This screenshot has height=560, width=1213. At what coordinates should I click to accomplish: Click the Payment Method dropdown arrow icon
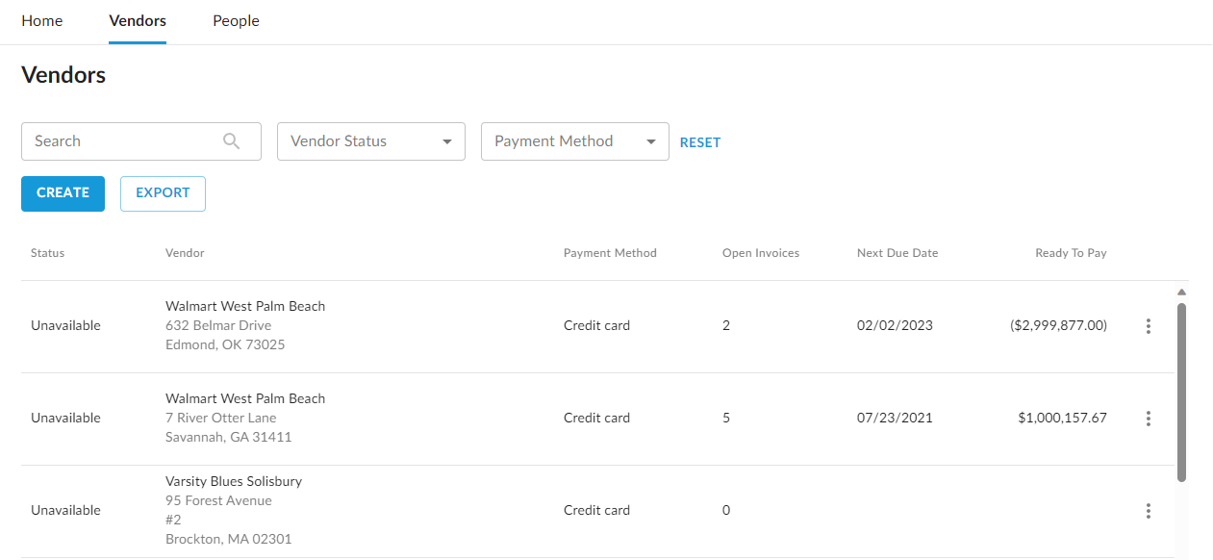point(651,141)
